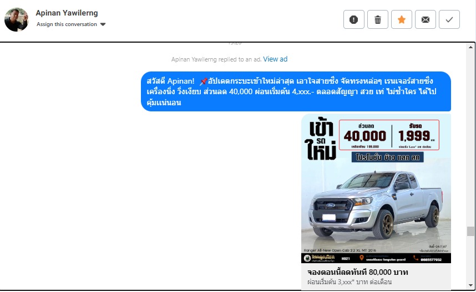The image size is (476, 292).
Task: Mark conversation as spam with exclamation icon
Action: (x=353, y=20)
